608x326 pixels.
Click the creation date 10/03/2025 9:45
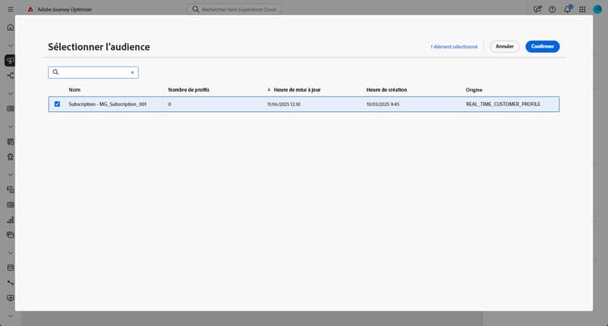(383, 104)
